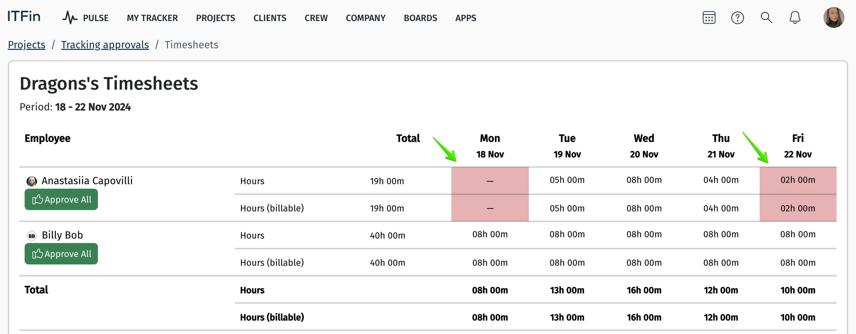Approve all for Anastasiia Capovilli
The height and width of the screenshot is (334, 856).
click(x=61, y=199)
